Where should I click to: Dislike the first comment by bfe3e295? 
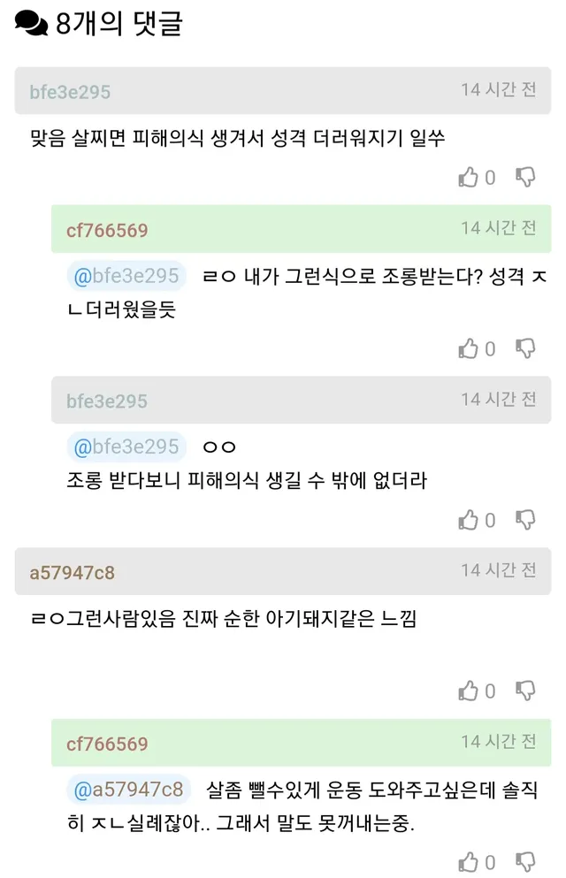pos(525,177)
